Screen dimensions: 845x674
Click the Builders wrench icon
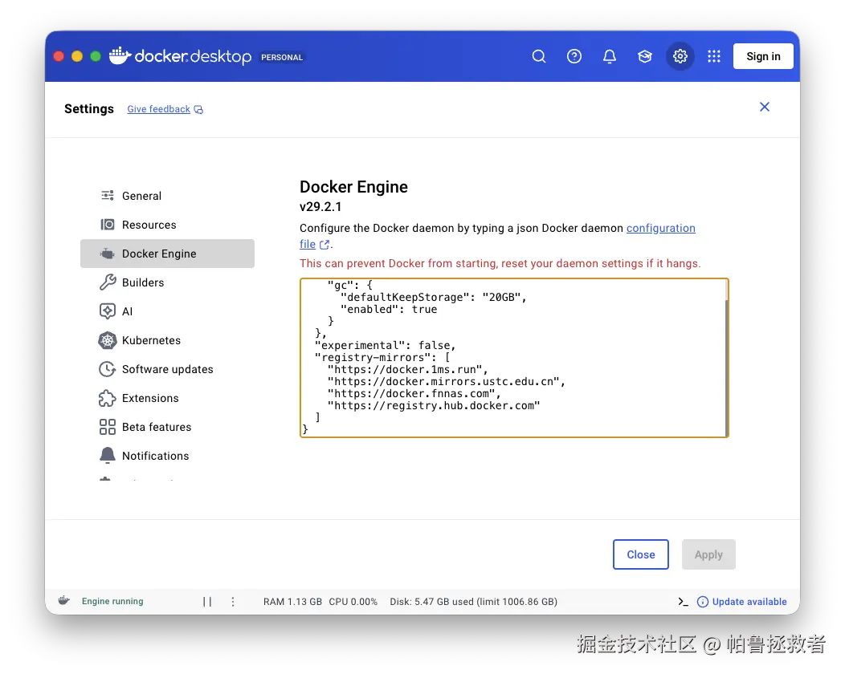(108, 282)
